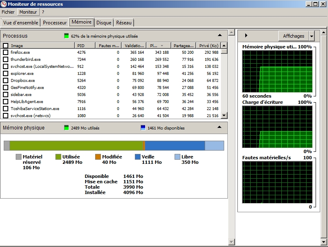
Task: Collapse the Processus section
Action: 220,36
